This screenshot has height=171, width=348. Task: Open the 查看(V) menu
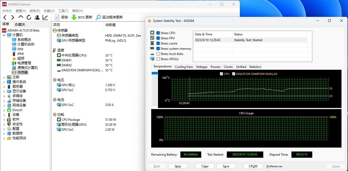click(21, 11)
